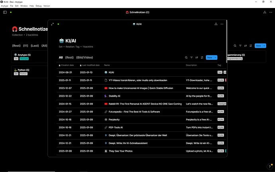Open the Edit menu
The image size is (275, 172).
click(x=17, y=6)
